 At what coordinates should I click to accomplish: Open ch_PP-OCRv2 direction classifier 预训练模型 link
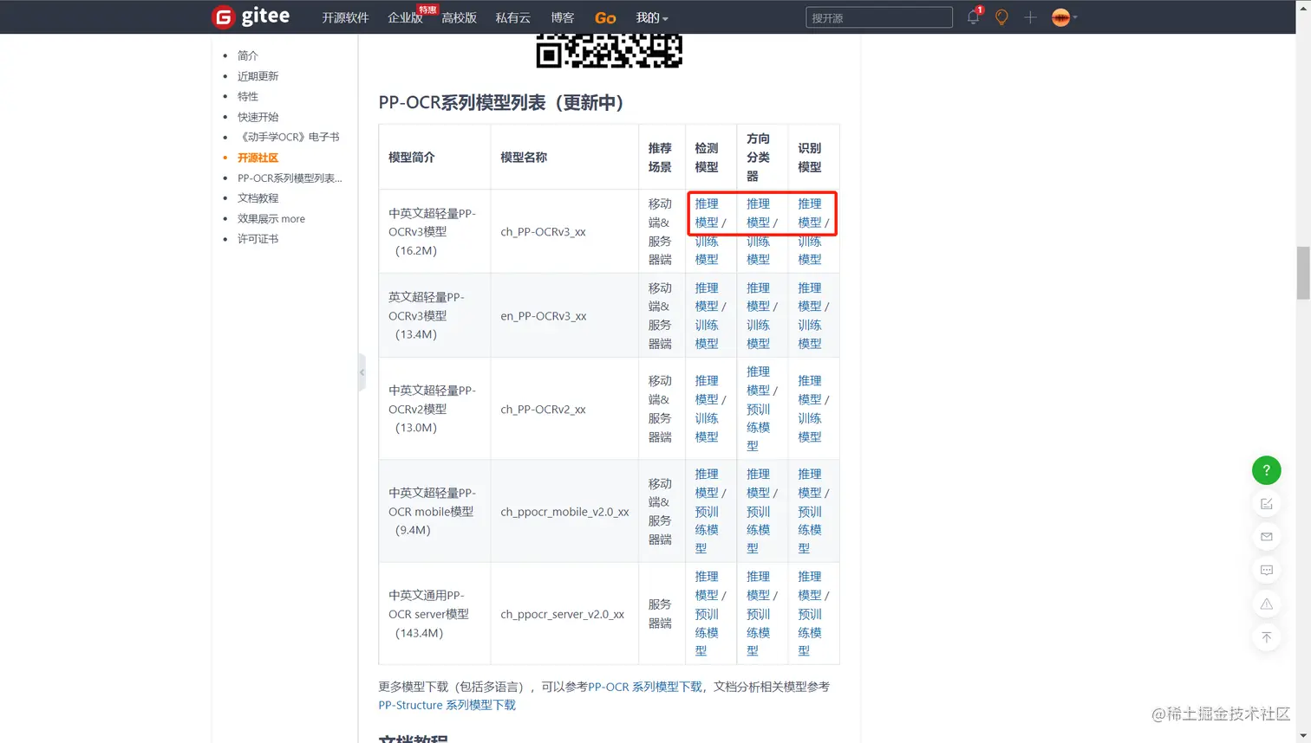758,428
